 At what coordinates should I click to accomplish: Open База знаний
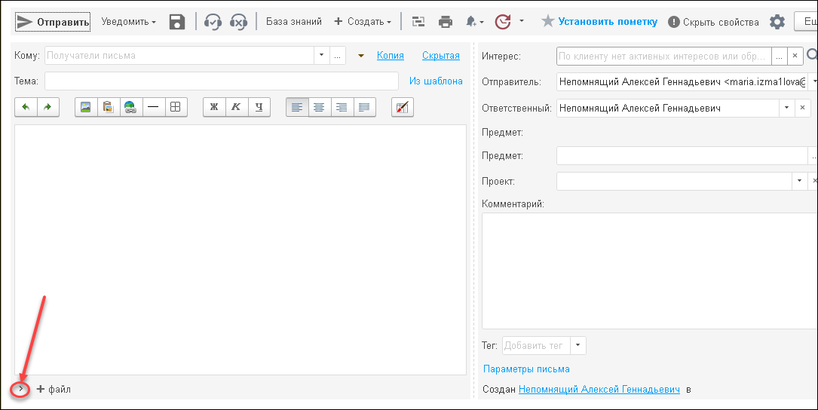click(293, 22)
